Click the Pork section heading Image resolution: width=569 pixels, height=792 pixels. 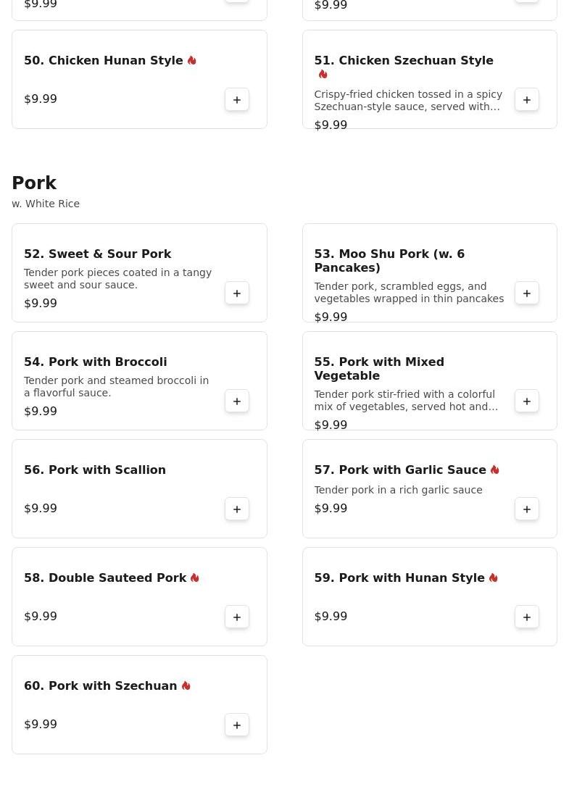pos(34,183)
